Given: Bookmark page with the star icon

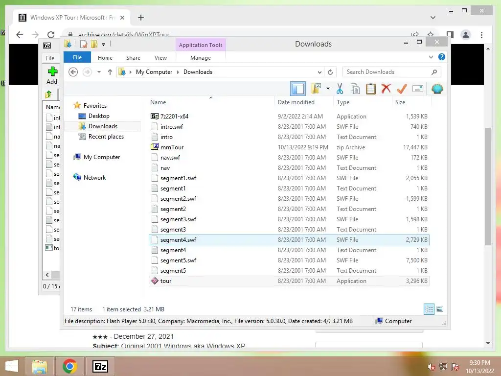Looking at the screenshot, I should [431, 35].
